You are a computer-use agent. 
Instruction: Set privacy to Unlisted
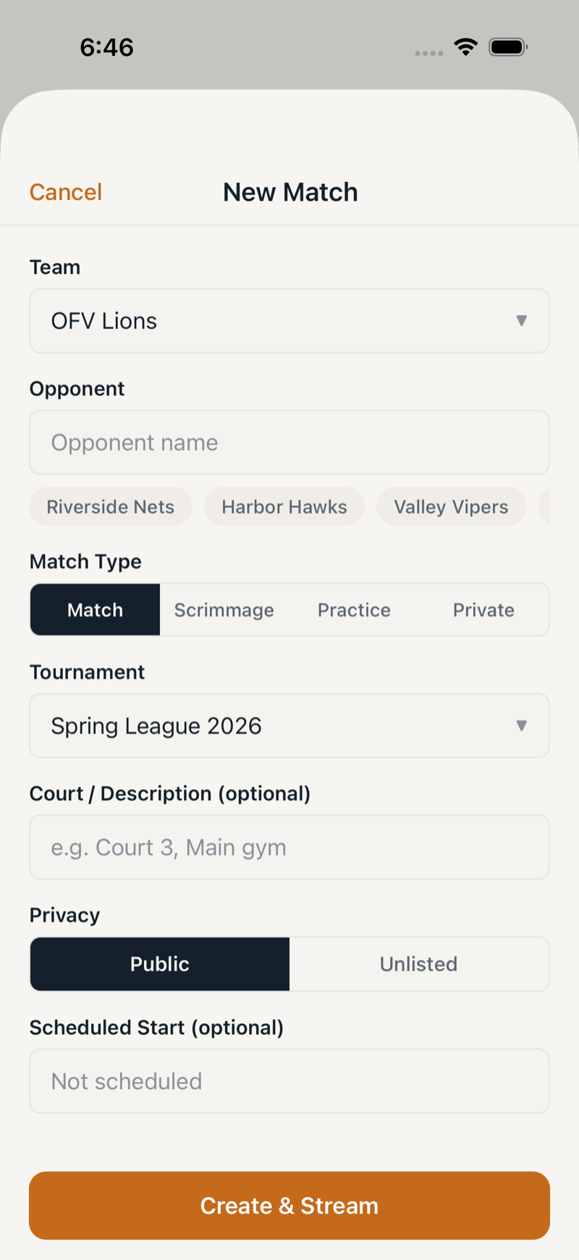(418, 964)
